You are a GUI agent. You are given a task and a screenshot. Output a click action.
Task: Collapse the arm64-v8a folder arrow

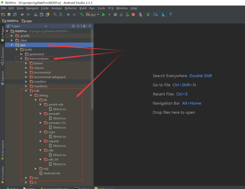40,105
